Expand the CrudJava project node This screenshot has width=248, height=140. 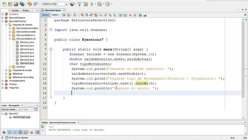[3, 14]
